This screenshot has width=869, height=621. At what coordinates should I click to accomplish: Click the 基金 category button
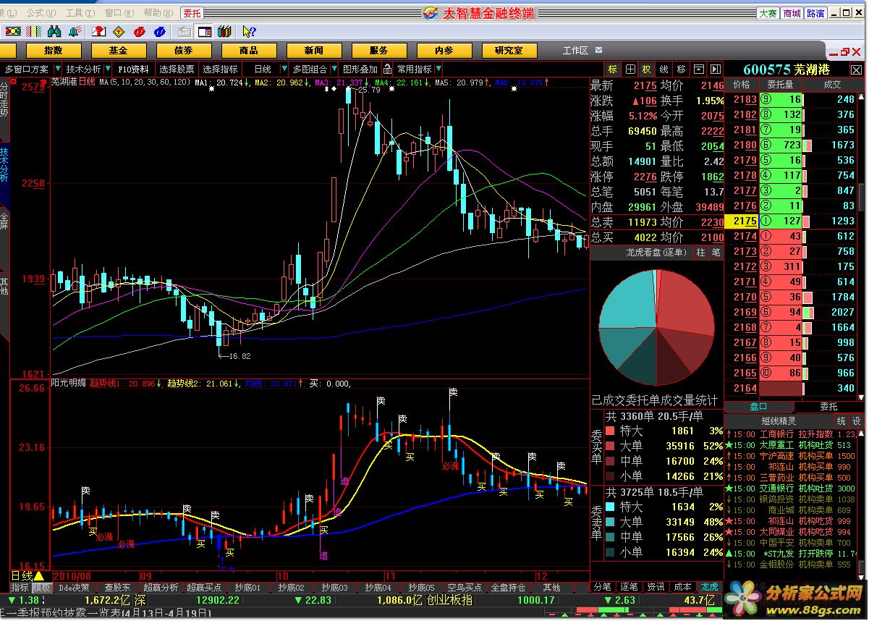118,51
